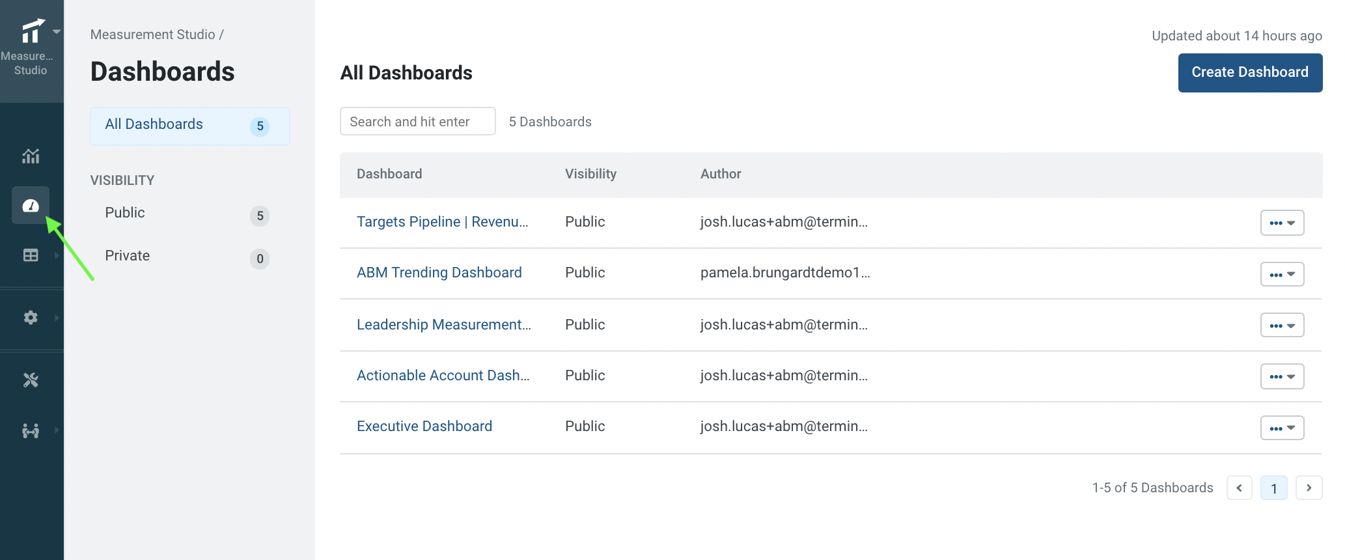Viewport: 1345px width, 560px height.
Task: Click the '5 Dashboards' count text
Action: click(550, 122)
